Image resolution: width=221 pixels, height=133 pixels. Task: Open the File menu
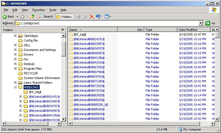[x=6, y=10]
